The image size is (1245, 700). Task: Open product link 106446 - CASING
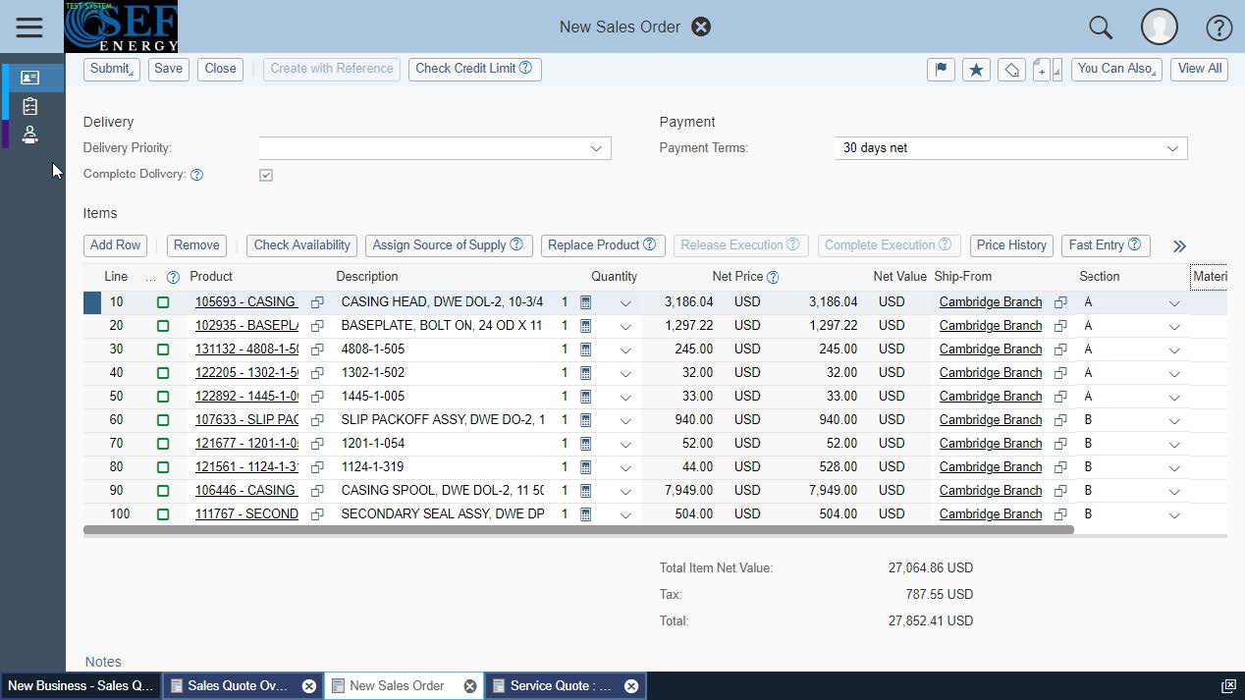coord(245,491)
